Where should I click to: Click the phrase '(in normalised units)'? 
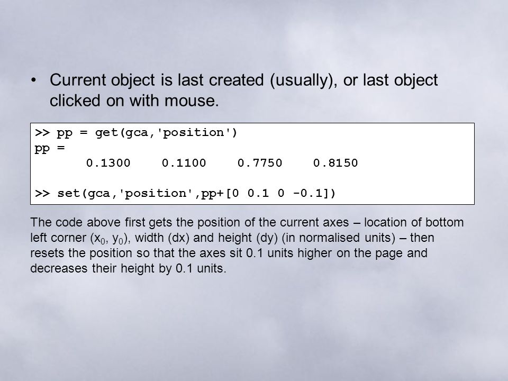coord(339,238)
